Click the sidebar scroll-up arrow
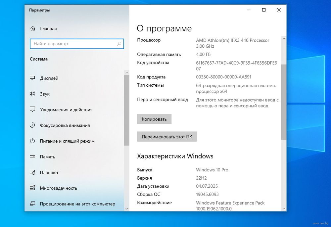This screenshot has width=331, height=227. tap(127, 72)
